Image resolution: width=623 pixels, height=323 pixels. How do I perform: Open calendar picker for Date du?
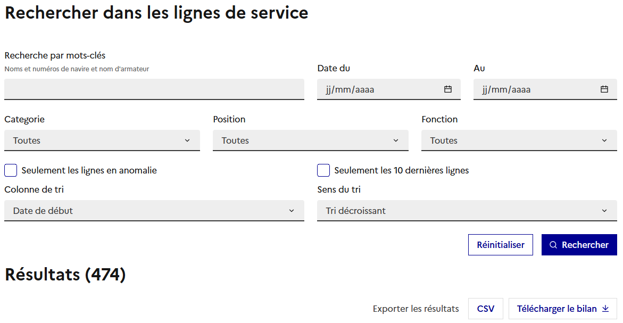448,89
